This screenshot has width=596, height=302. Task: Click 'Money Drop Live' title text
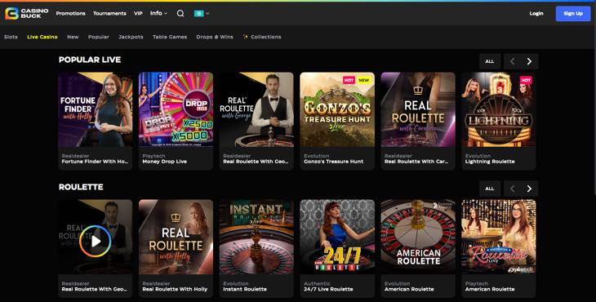pyautogui.click(x=165, y=162)
